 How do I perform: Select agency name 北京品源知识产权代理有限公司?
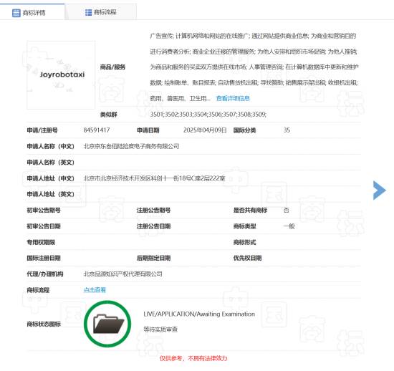pyautogui.click(x=122, y=274)
